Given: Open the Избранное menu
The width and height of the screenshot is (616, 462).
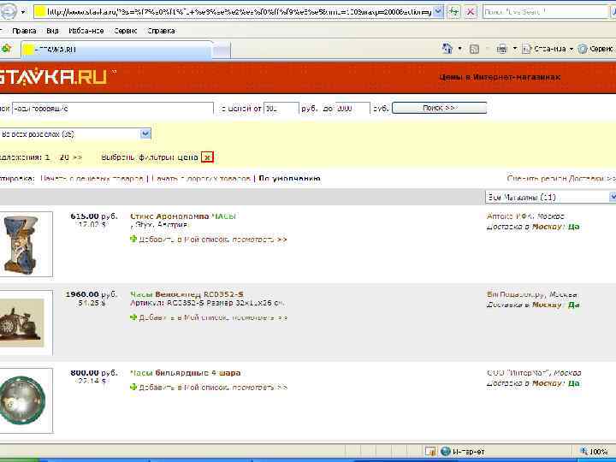Looking at the screenshot, I should [86, 31].
